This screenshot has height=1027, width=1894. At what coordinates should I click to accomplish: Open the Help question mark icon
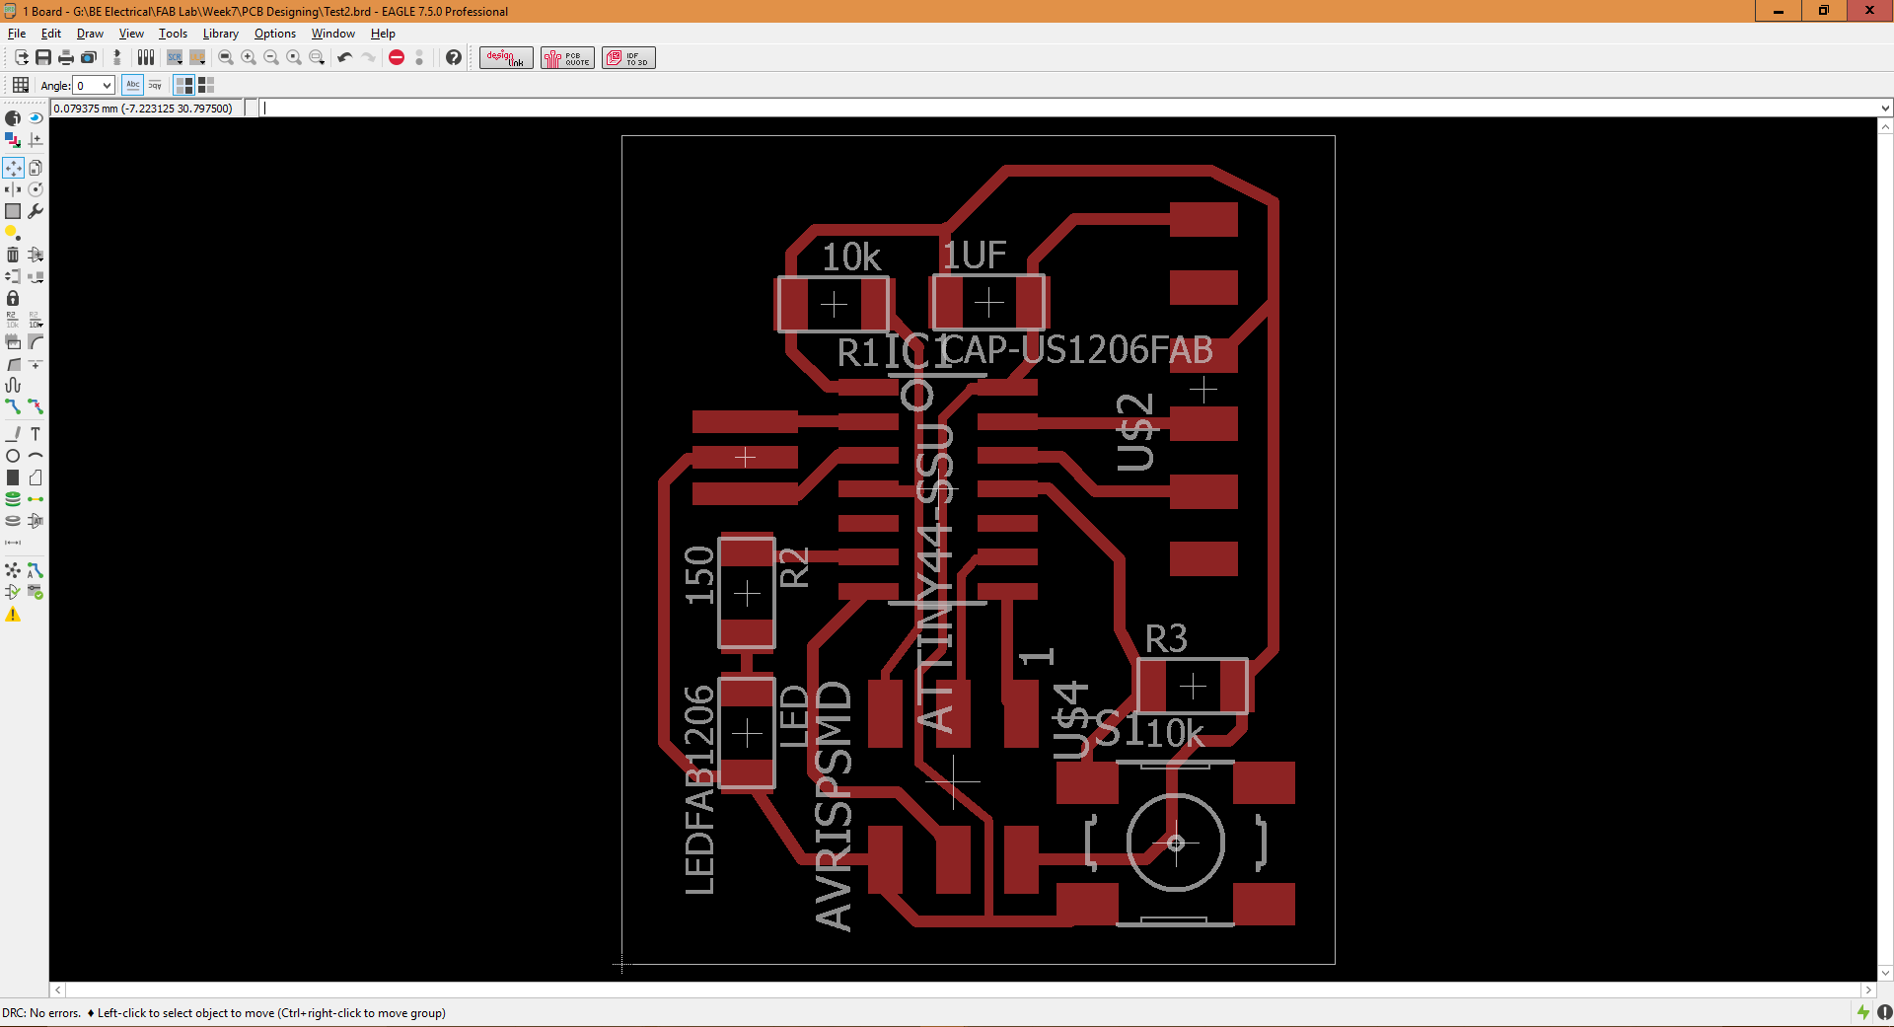[x=454, y=58]
